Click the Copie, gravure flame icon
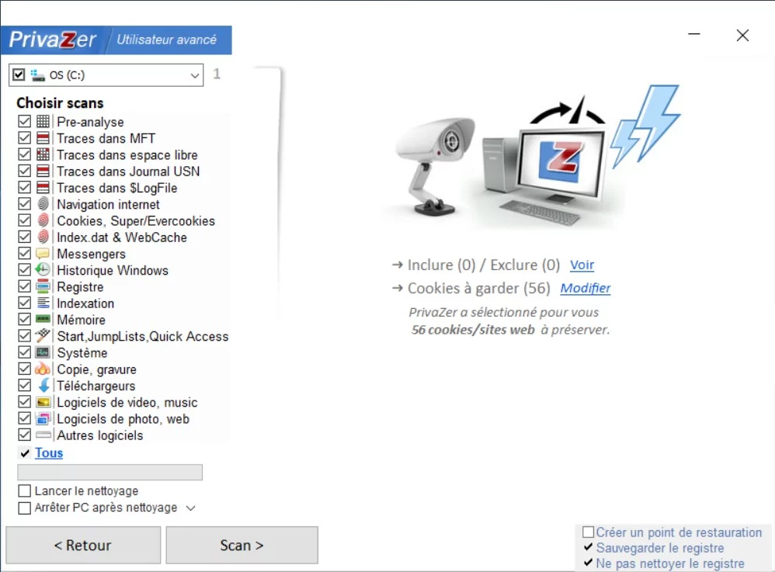The width and height of the screenshot is (775, 572). point(43,369)
